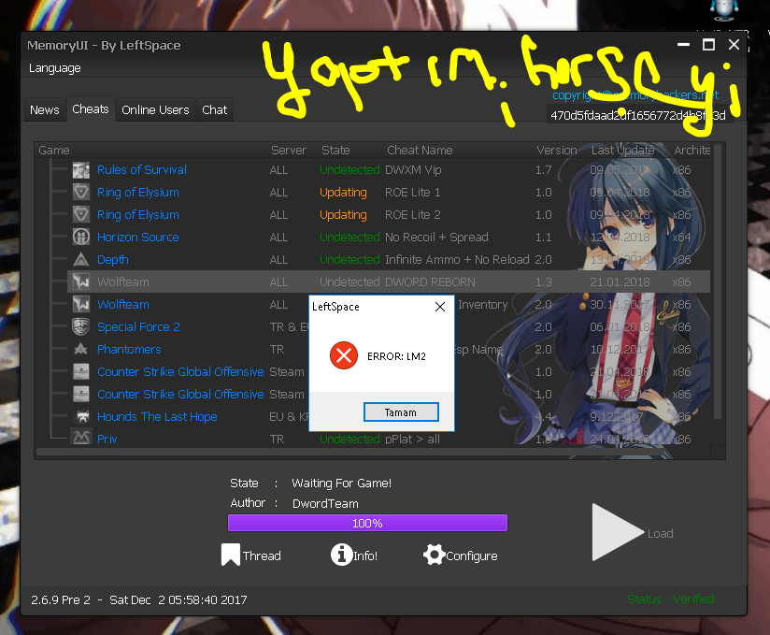
Task: Choose the Special Force 2 entry
Action: pyautogui.click(x=138, y=327)
